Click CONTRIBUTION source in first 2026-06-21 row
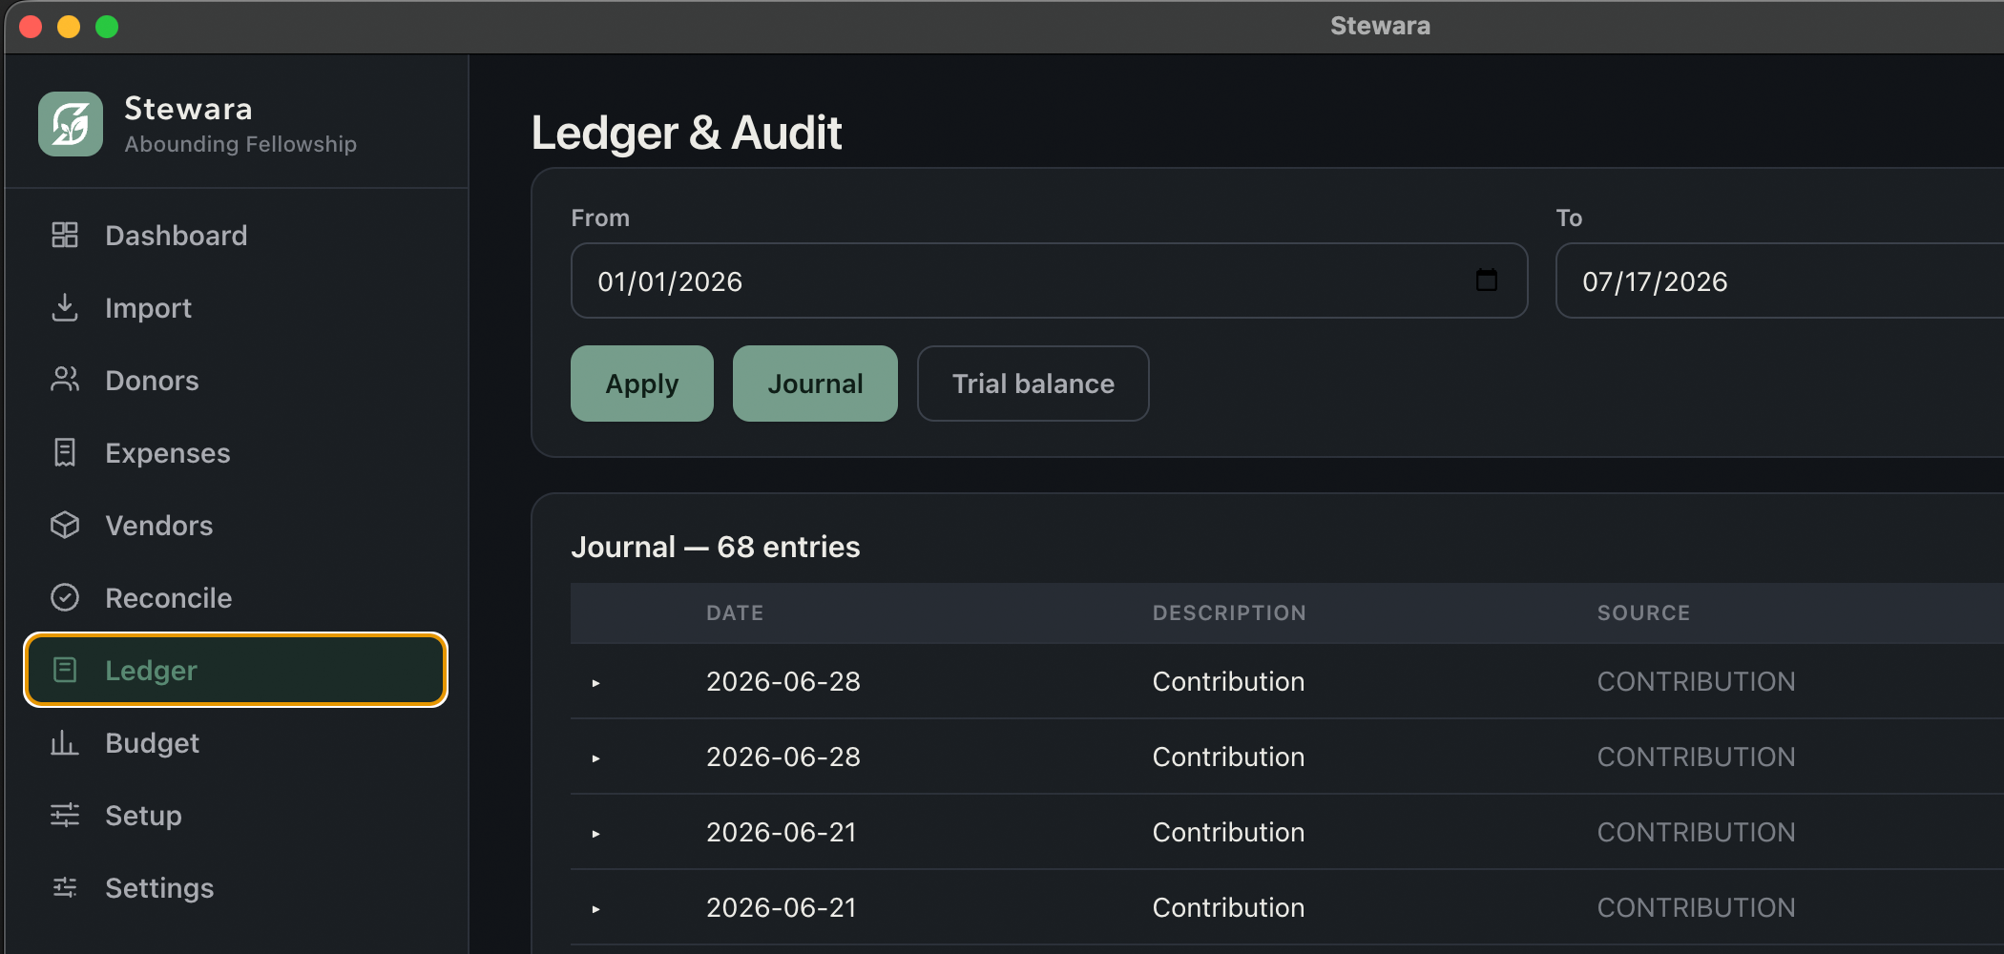The image size is (2004, 954). [1697, 832]
